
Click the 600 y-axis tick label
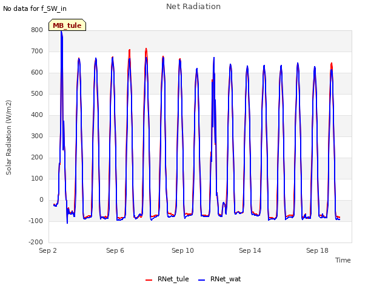tap(37, 73)
